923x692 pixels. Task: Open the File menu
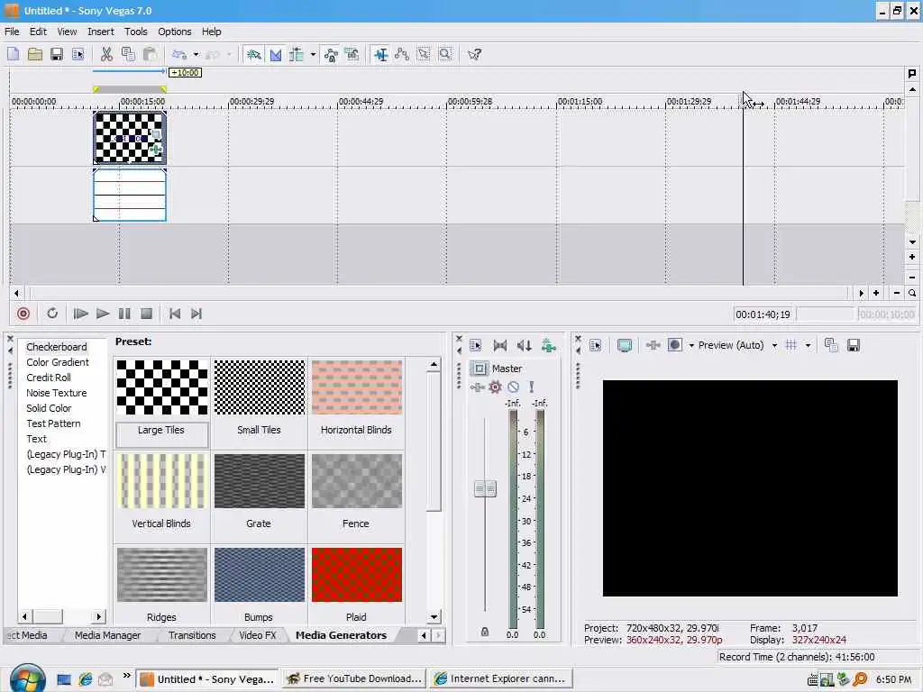(12, 32)
